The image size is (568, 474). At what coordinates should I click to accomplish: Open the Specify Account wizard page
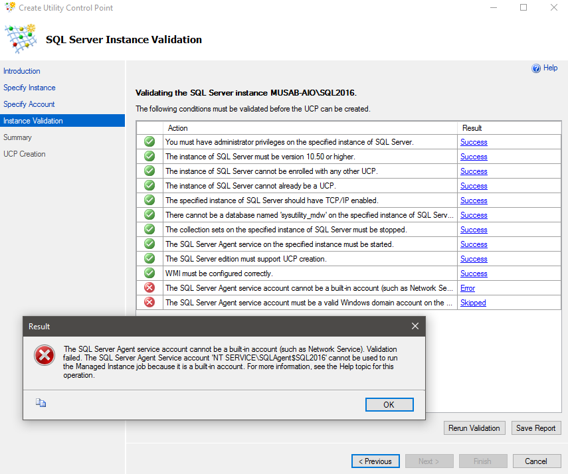[x=29, y=104]
